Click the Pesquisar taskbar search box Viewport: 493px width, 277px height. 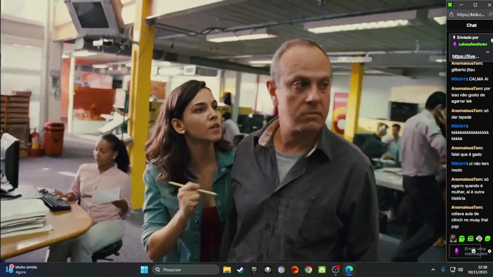pyautogui.click(x=186, y=270)
